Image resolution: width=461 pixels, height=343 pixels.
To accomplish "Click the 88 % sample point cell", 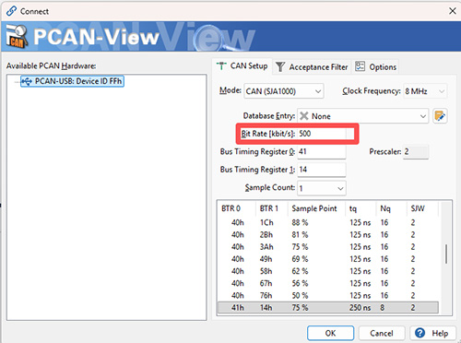I will point(300,222).
